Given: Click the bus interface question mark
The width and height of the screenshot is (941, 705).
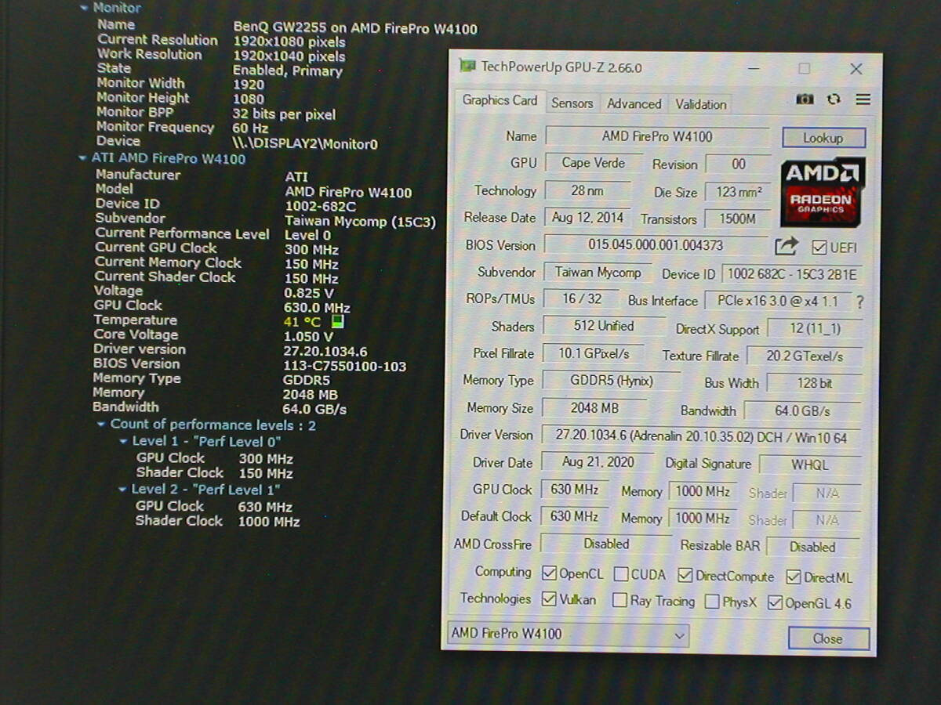Looking at the screenshot, I should pos(859,302).
